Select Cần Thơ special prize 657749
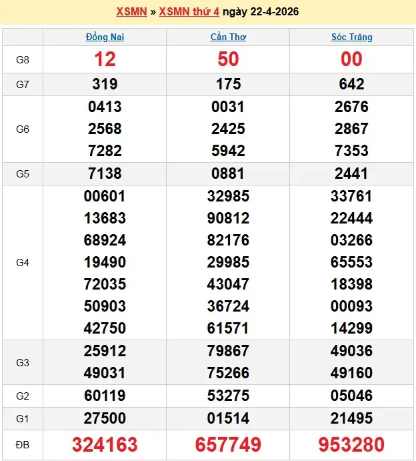 point(228,444)
